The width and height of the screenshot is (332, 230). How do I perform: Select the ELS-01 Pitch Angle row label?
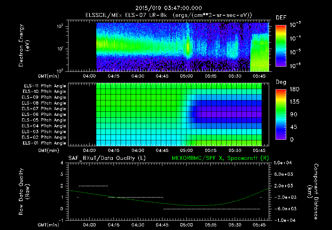tap(44, 143)
